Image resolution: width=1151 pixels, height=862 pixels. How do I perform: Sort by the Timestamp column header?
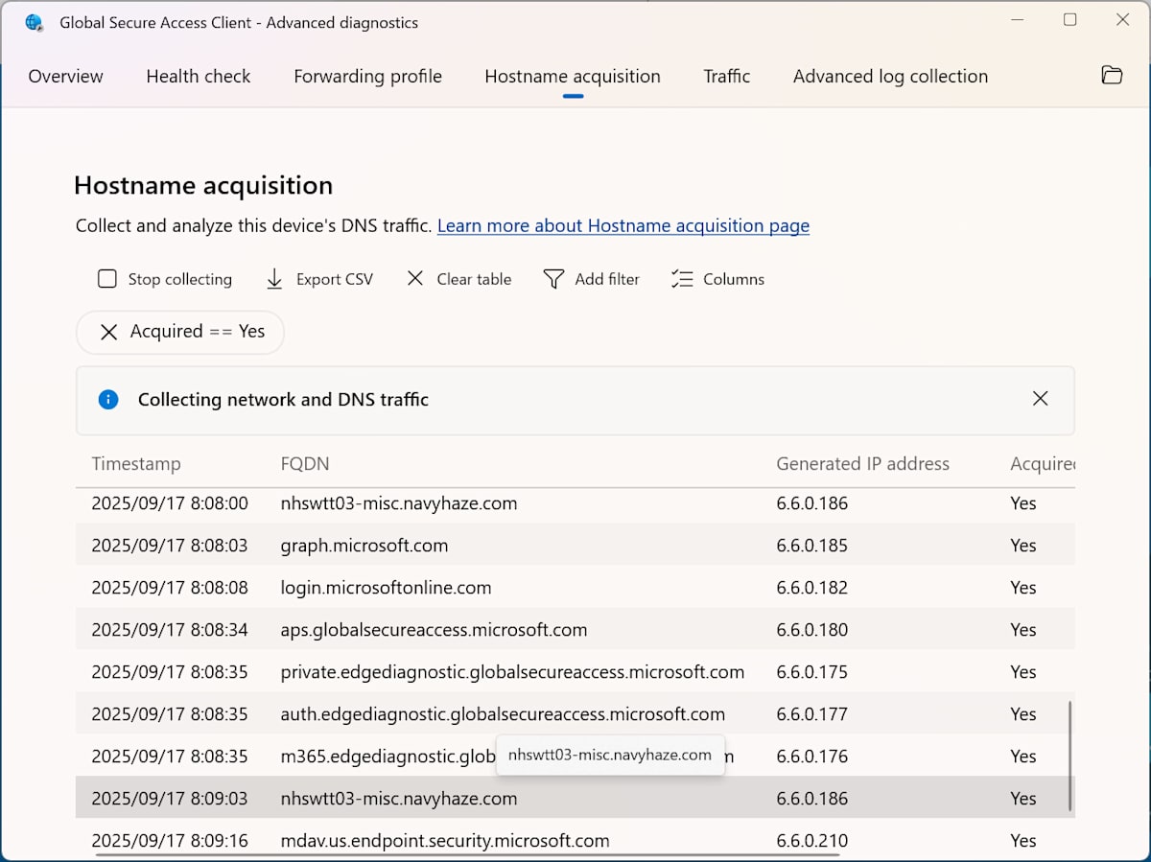click(x=136, y=464)
